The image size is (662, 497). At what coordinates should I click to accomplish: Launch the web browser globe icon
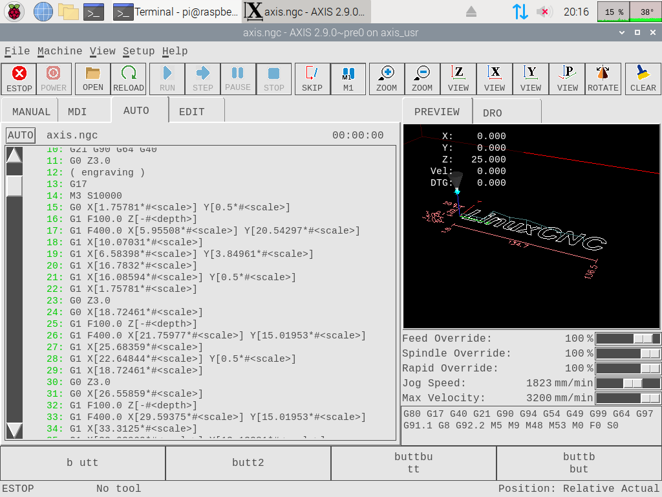pyautogui.click(x=43, y=12)
